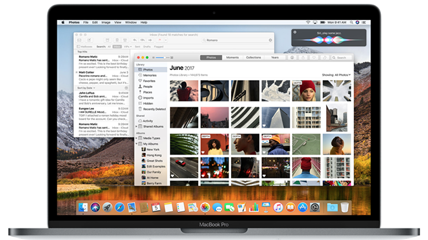Image resolution: width=428 pixels, height=240 pixels.
Task: Open Siri from the Dock
Action: 95,208
